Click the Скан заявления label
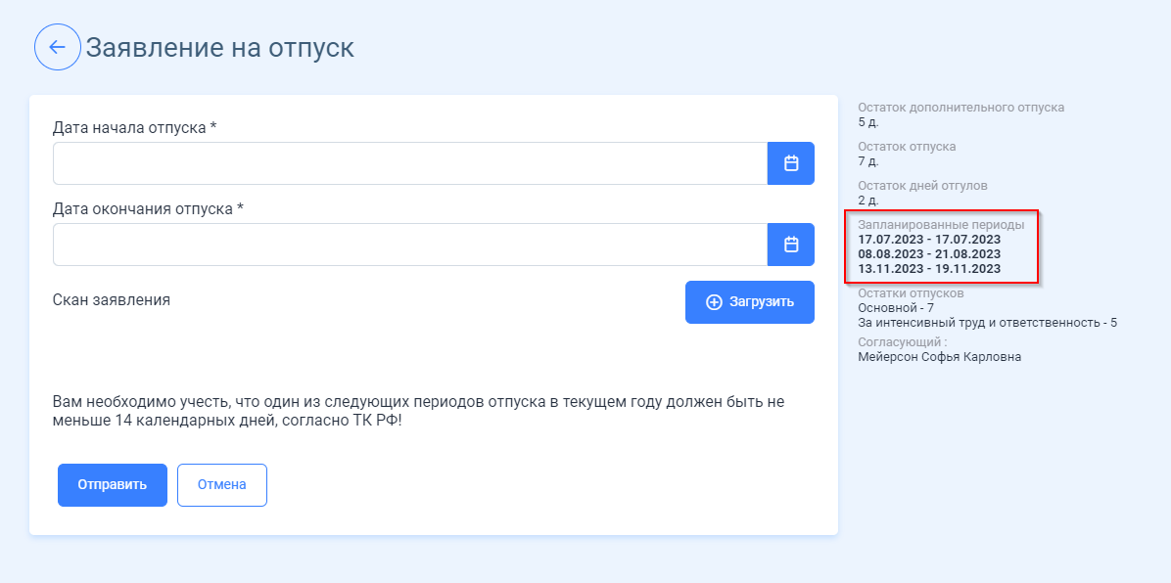This screenshot has height=583, width=1171. 112,300
